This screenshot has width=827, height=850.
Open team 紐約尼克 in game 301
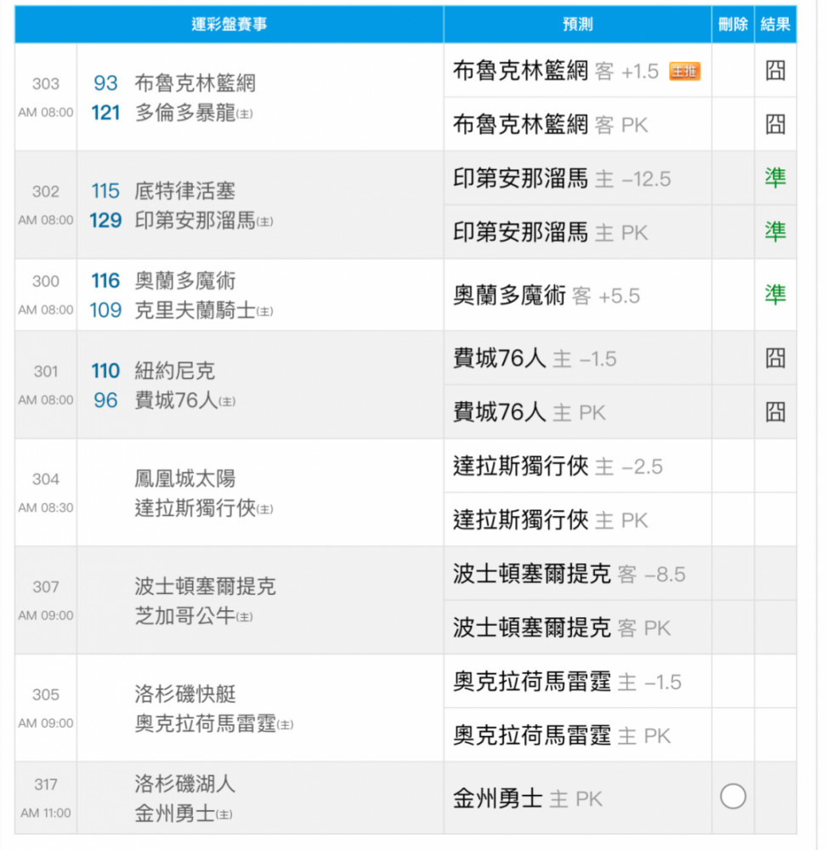pos(174,371)
